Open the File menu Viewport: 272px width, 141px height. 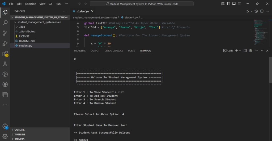tap(11, 4)
